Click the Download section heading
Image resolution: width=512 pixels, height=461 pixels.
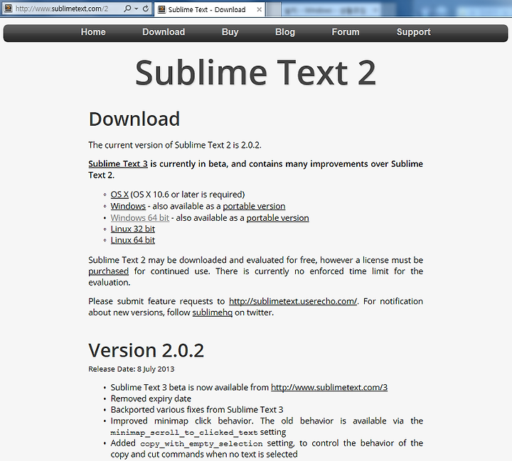click(x=134, y=119)
